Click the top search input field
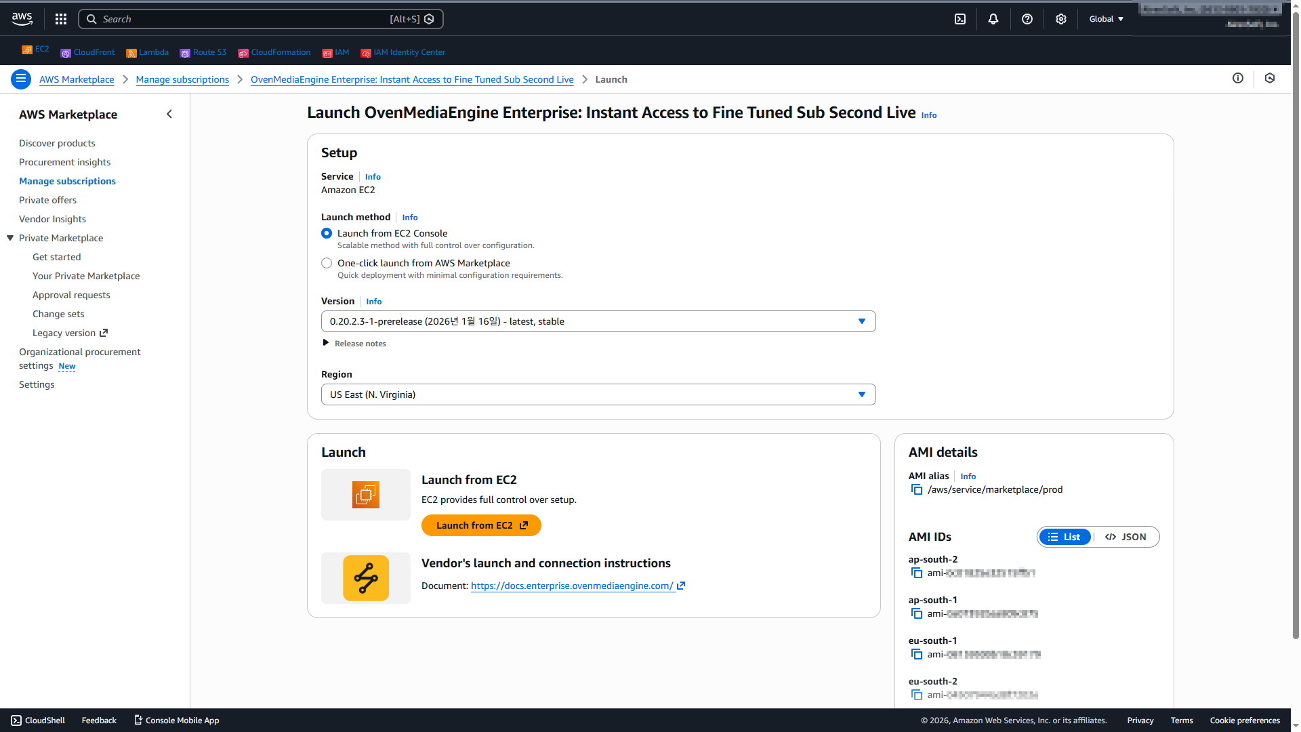 (244, 19)
